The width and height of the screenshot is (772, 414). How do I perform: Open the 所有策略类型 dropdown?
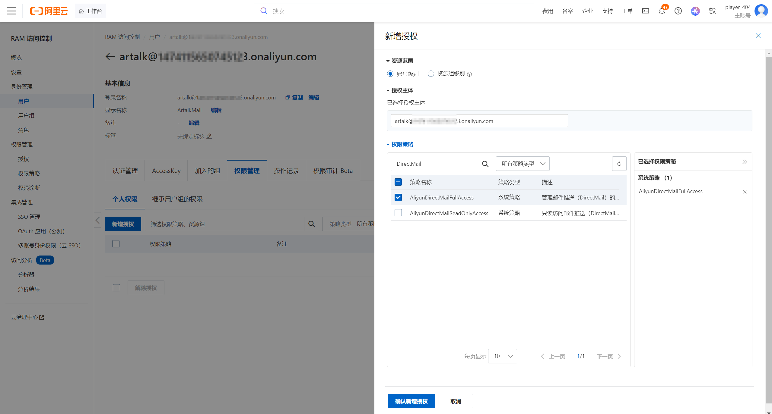pos(523,164)
